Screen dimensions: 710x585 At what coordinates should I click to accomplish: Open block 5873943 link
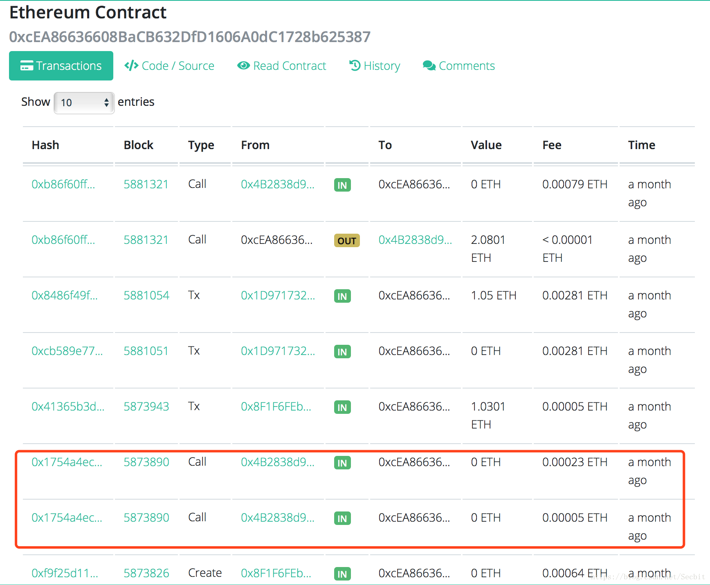(146, 406)
